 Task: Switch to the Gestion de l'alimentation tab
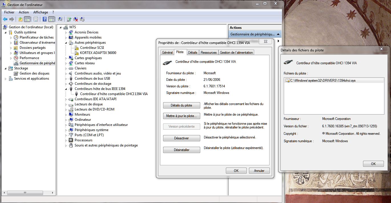[236, 53]
